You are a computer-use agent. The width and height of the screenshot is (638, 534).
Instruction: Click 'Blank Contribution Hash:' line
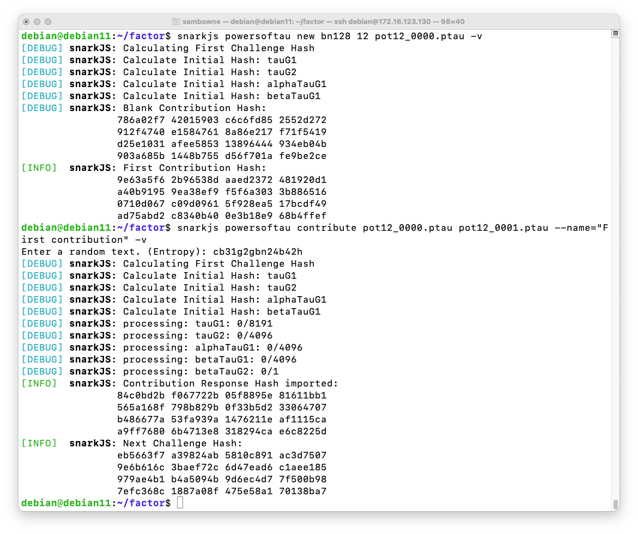tap(195, 108)
